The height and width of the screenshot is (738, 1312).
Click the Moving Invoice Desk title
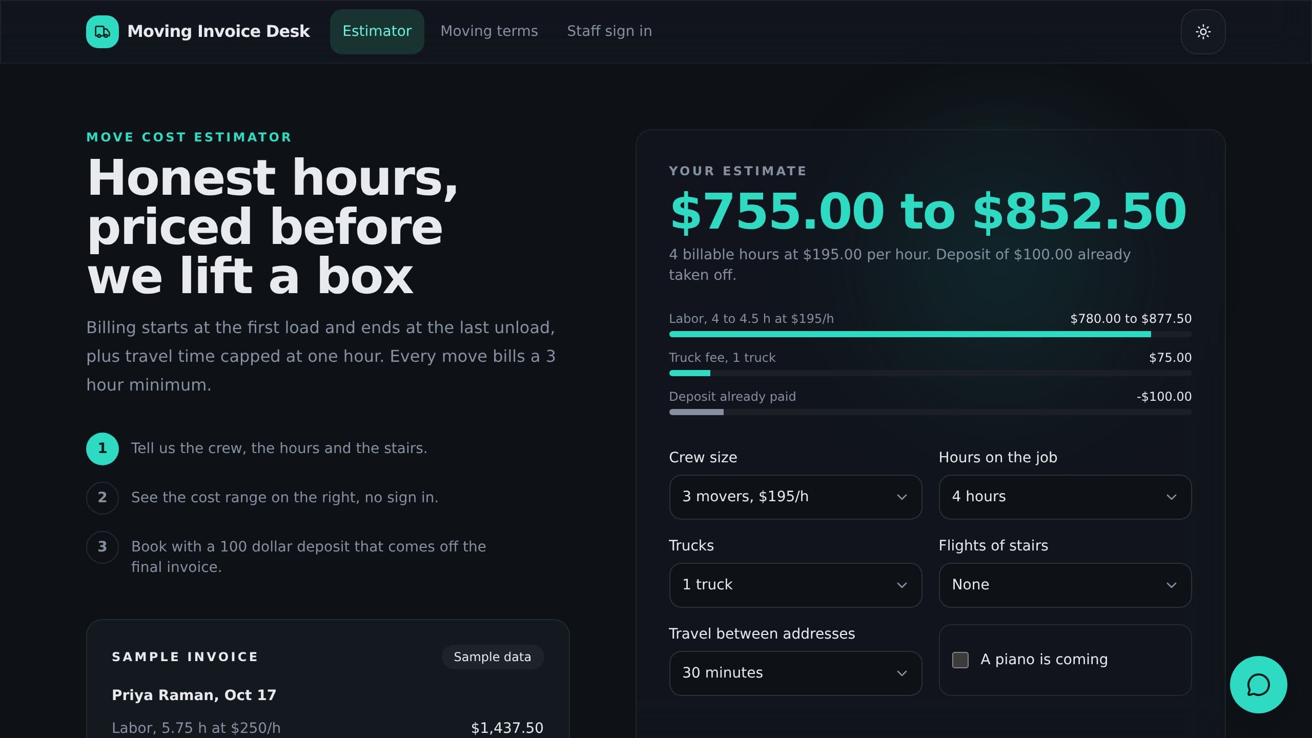point(218,31)
